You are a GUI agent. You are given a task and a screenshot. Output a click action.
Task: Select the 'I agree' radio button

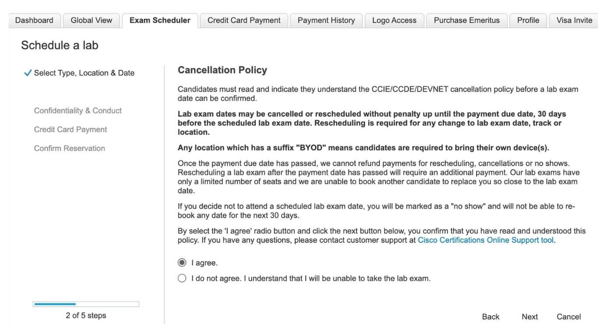point(182,263)
